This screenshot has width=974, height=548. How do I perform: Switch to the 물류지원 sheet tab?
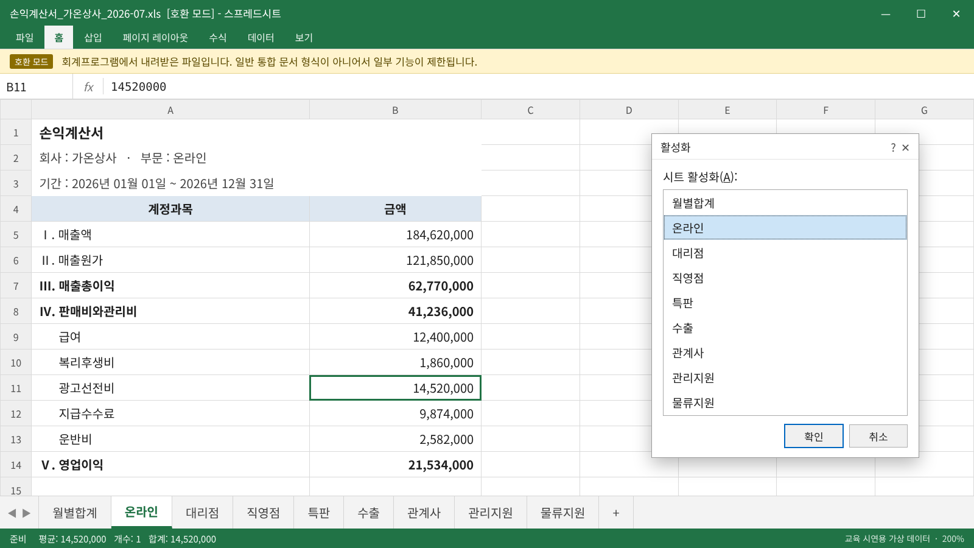562,513
